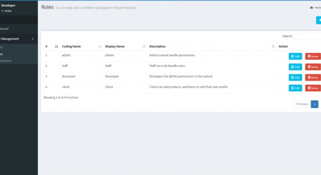This screenshot has height=175, width=321.
Task: Click the 'admin' coding name cell
Action: pyautogui.click(x=66, y=55)
